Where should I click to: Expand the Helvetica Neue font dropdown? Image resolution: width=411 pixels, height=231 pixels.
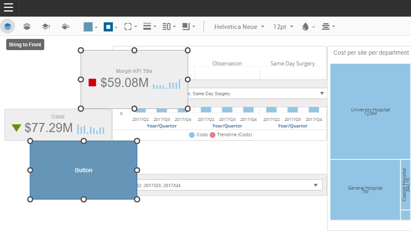tap(239, 26)
